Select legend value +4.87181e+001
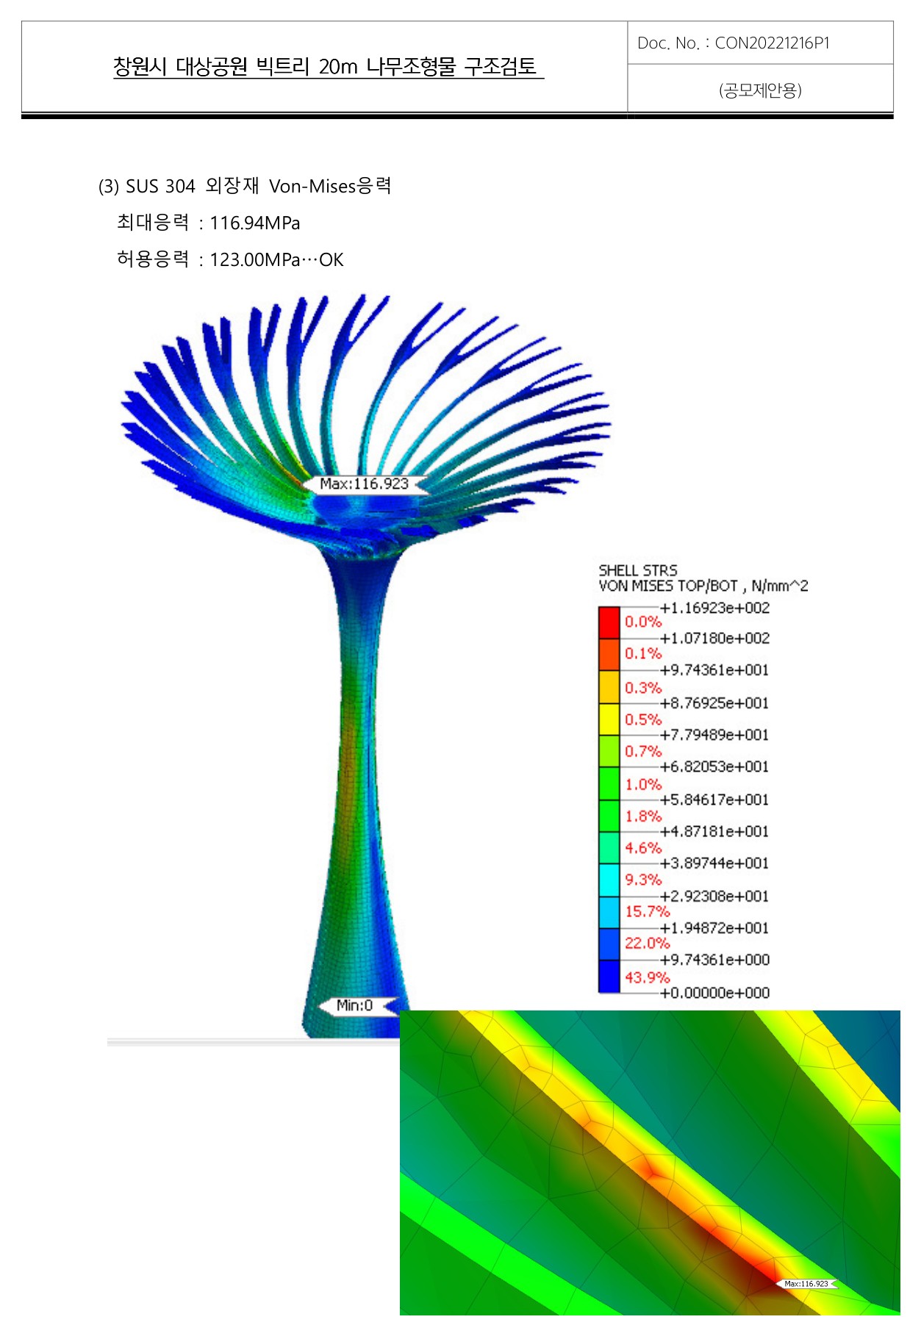 [x=714, y=831]
